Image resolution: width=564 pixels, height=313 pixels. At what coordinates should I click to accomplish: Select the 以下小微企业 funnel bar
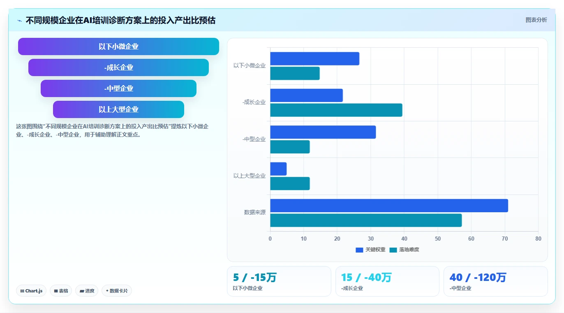[x=118, y=46]
